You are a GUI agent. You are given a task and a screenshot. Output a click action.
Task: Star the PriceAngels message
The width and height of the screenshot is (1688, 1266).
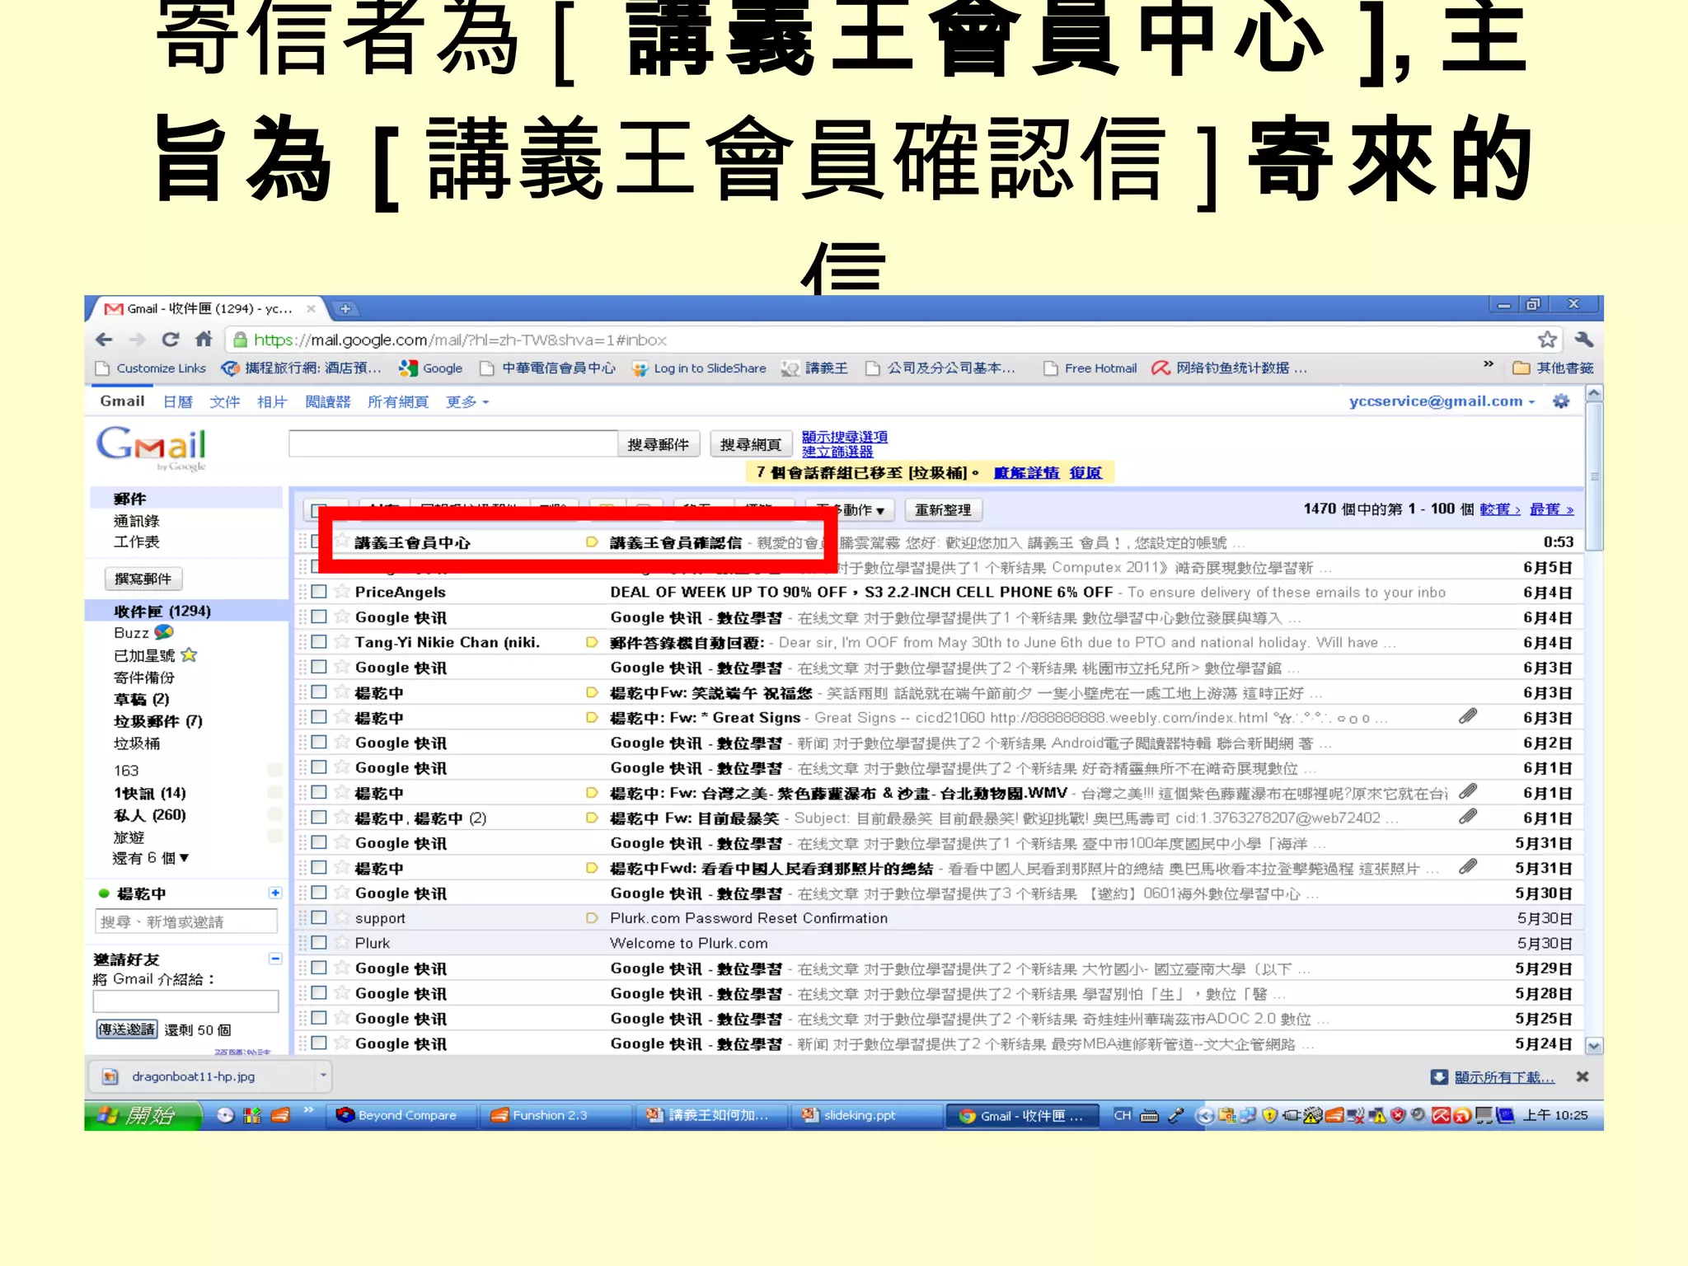341,591
